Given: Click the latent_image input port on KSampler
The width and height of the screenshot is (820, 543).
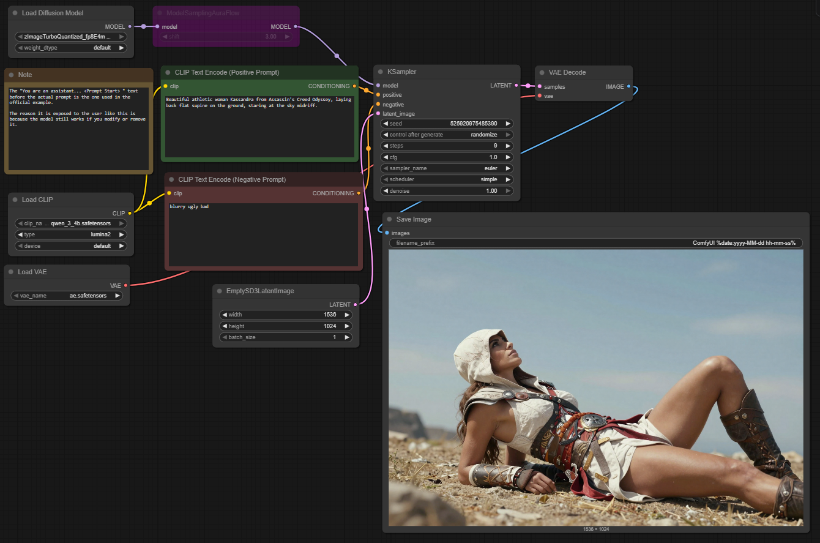Looking at the screenshot, I should pos(378,113).
